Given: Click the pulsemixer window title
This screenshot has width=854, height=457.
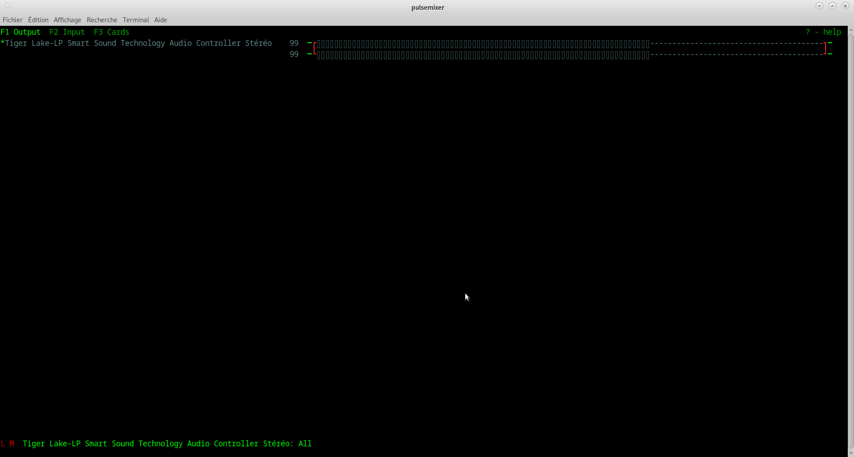Looking at the screenshot, I should coord(427,8).
